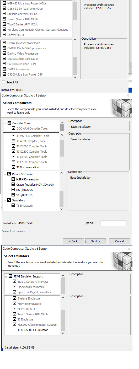Check TI XDS560 PCI Emulator
Screen dimensions: 139x369
[x=15, y=330]
